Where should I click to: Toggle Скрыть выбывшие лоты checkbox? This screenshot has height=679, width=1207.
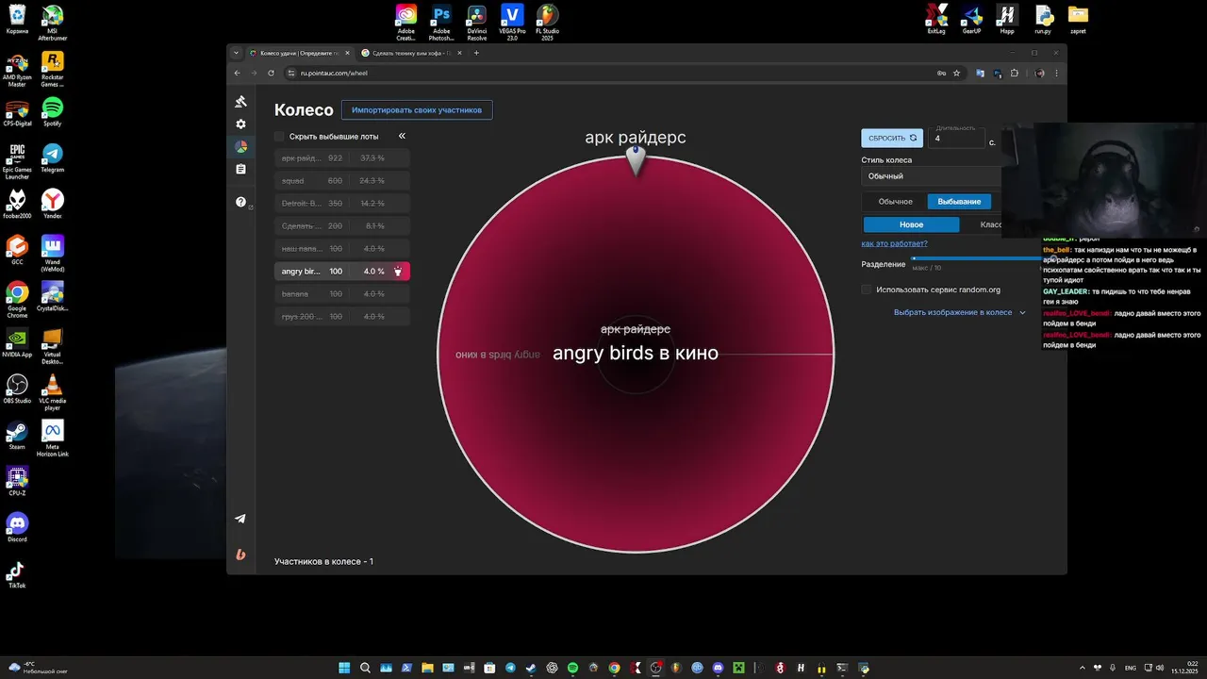pyautogui.click(x=279, y=136)
